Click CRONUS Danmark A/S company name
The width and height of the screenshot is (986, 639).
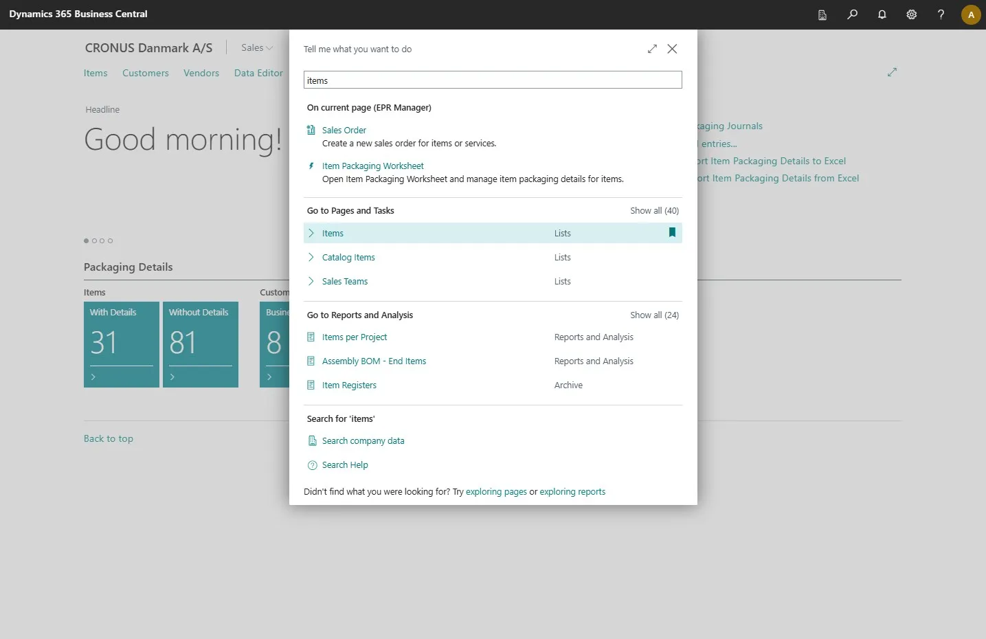tap(148, 48)
